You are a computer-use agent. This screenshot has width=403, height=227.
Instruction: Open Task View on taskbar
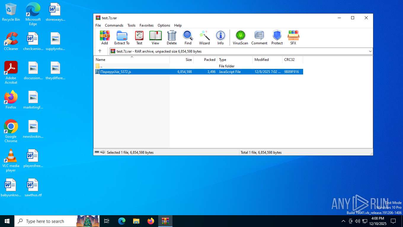(107, 221)
